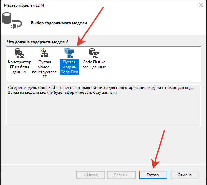The width and height of the screenshot is (207, 185).
Task: Click the highlighted 'Пустая модель Code First' label
Action: [x=69, y=67]
